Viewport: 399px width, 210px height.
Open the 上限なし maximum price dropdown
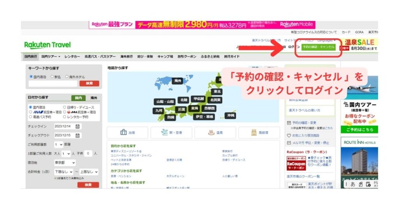(x=89, y=172)
